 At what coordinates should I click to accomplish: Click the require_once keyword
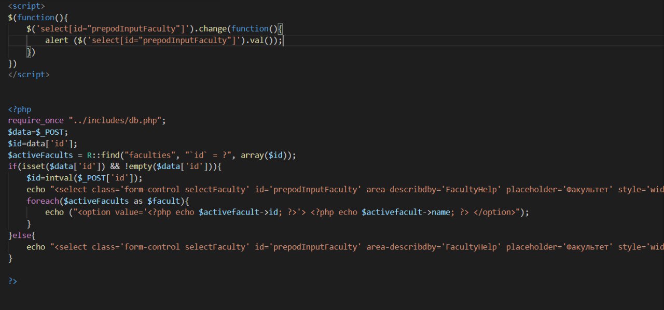(x=36, y=121)
